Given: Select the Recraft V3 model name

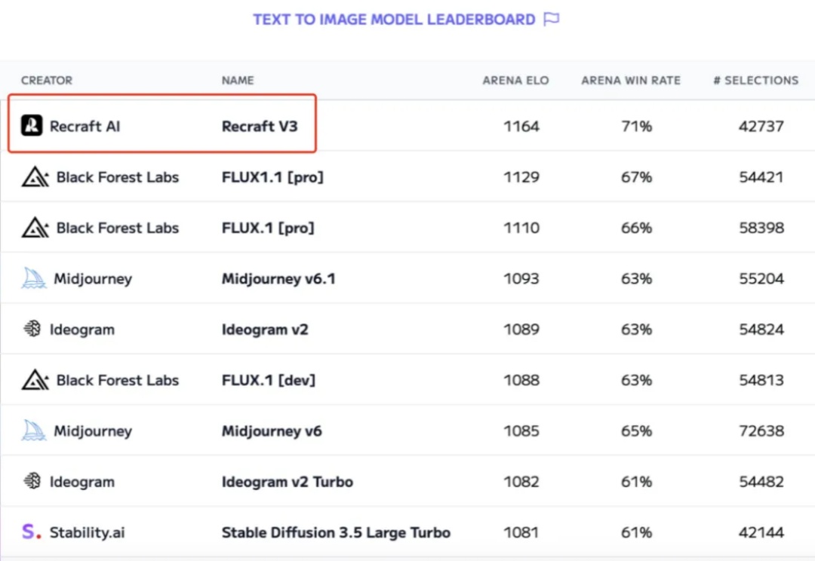Looking at the screenshot, I should 260,126.
